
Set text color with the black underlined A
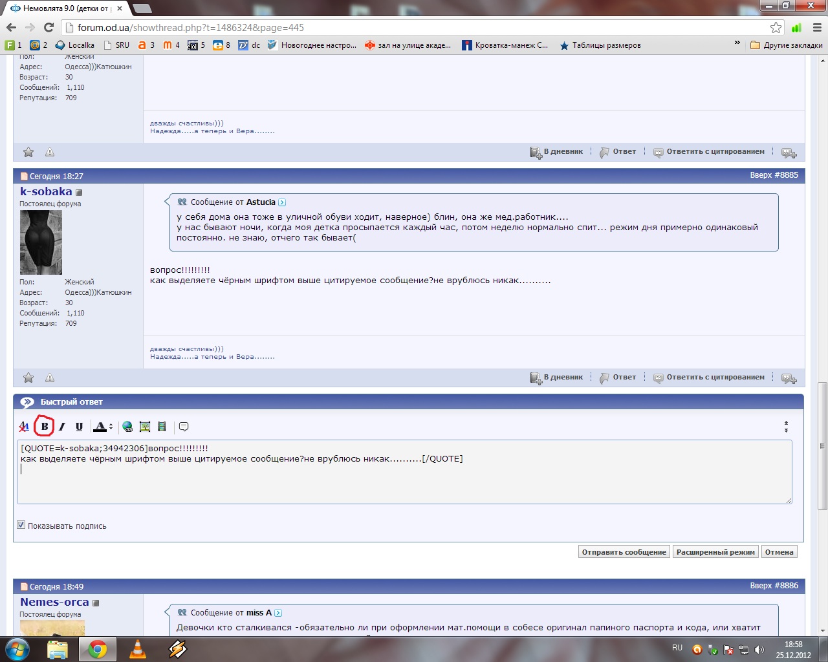click(x=100, y=427)
